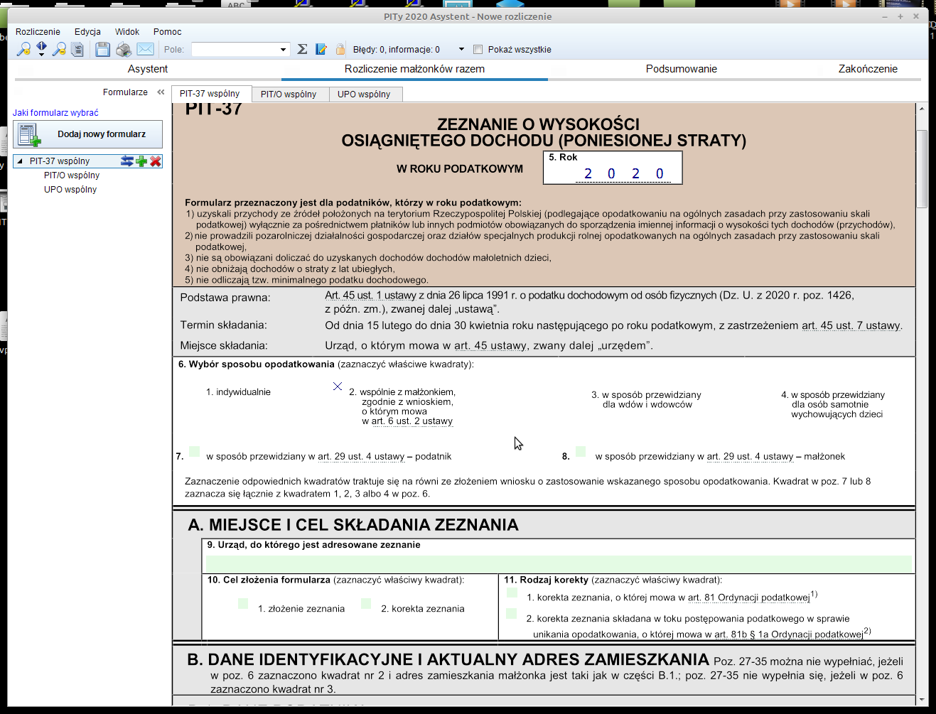
Task: Open 'Jaki formularz wybrać' link
Action: [55, 113]
